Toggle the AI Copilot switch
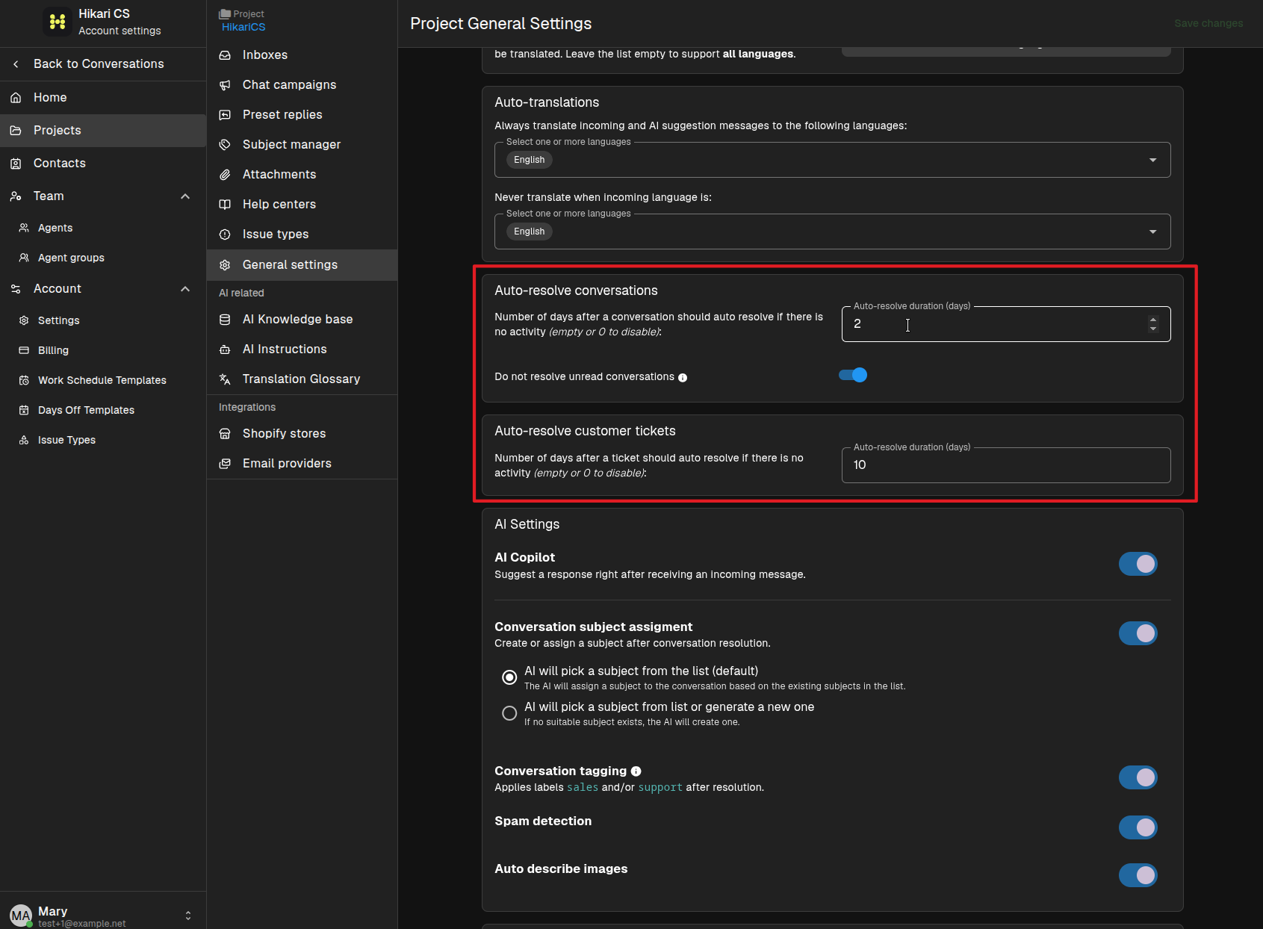This screenshot has height=929, width=1263. click(1138, 564)
